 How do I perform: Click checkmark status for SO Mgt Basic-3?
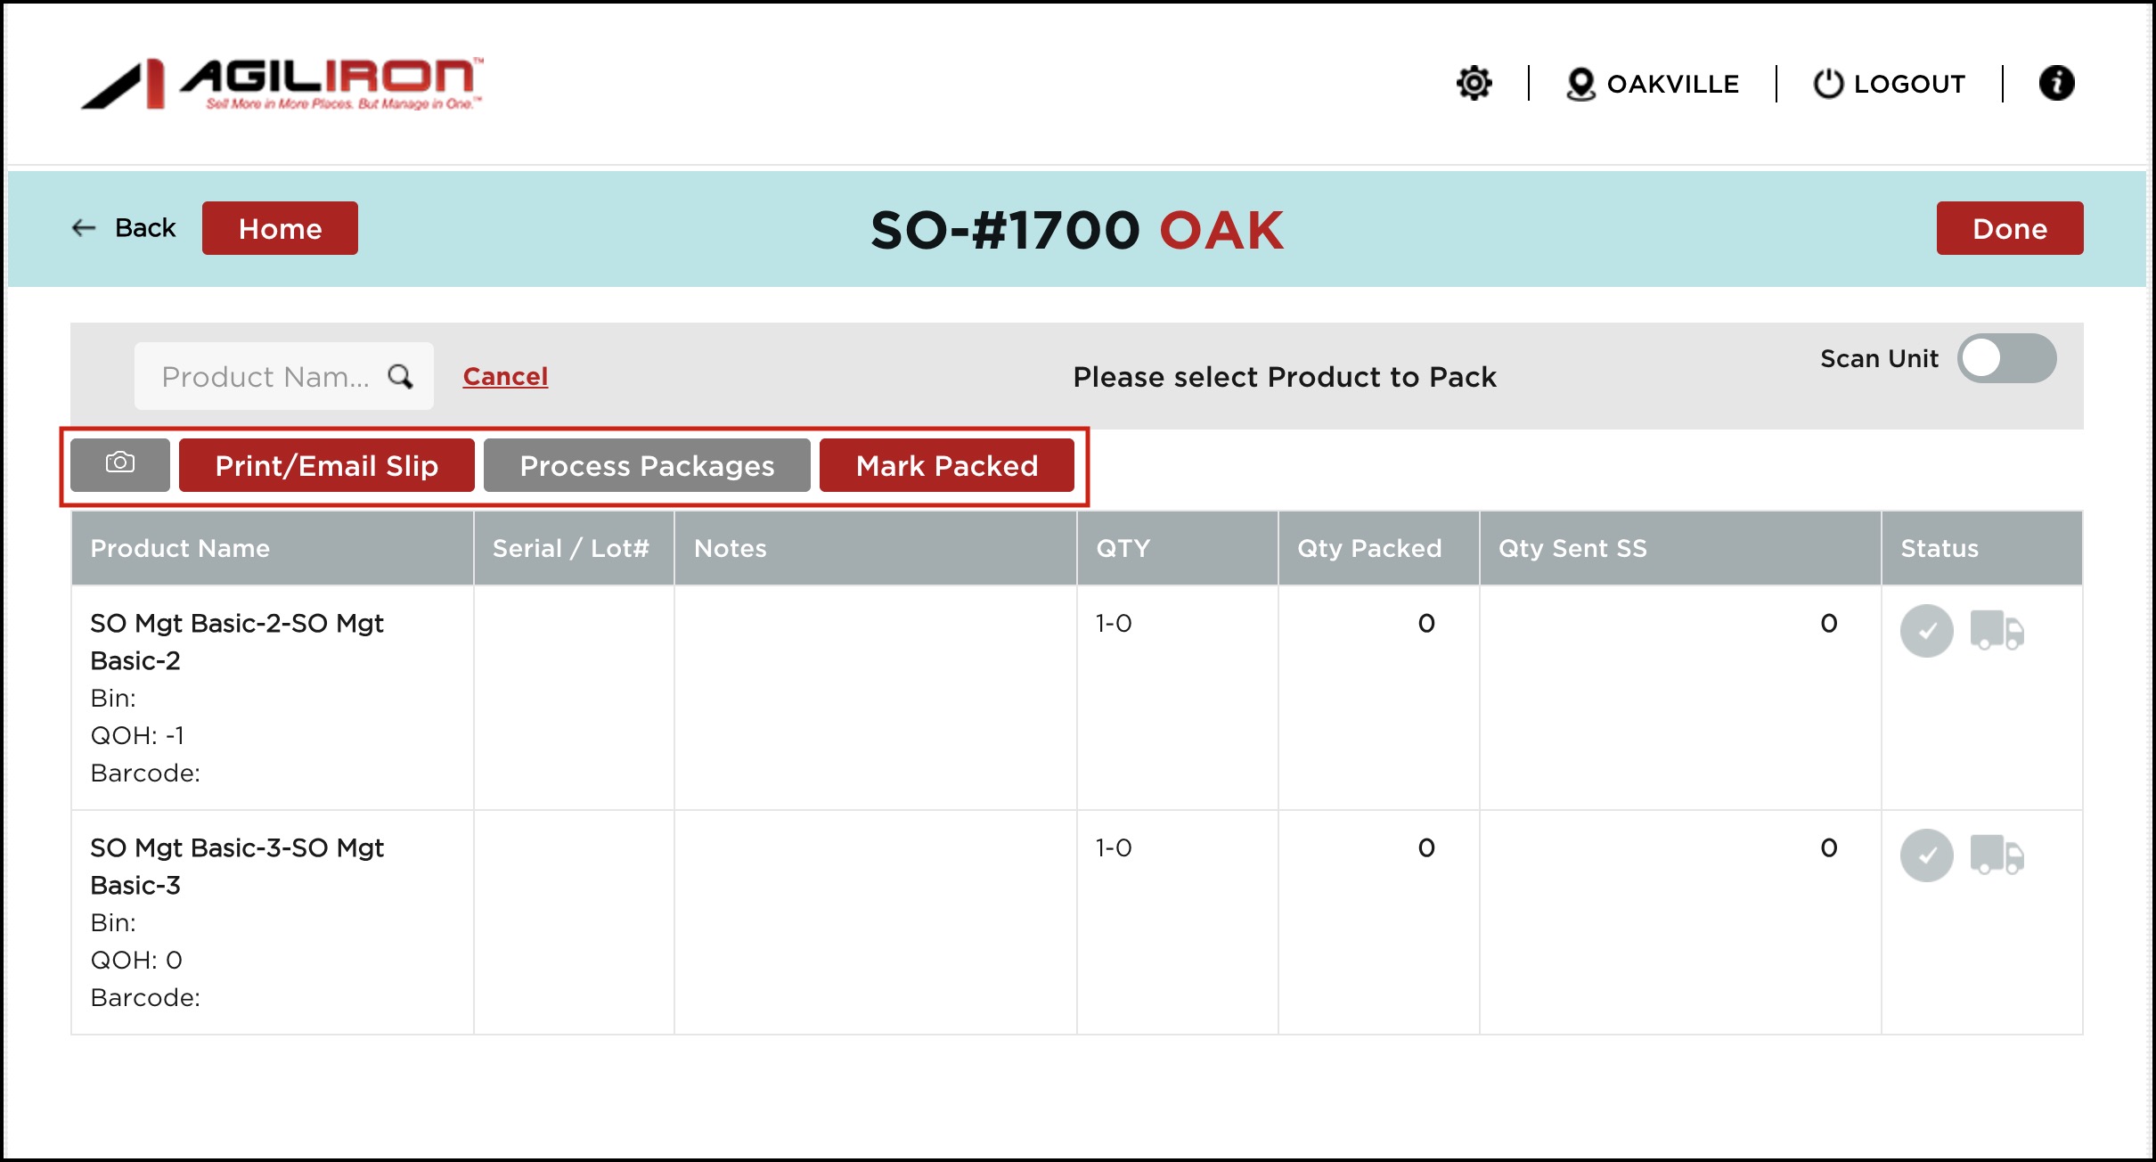(1926, 855)
